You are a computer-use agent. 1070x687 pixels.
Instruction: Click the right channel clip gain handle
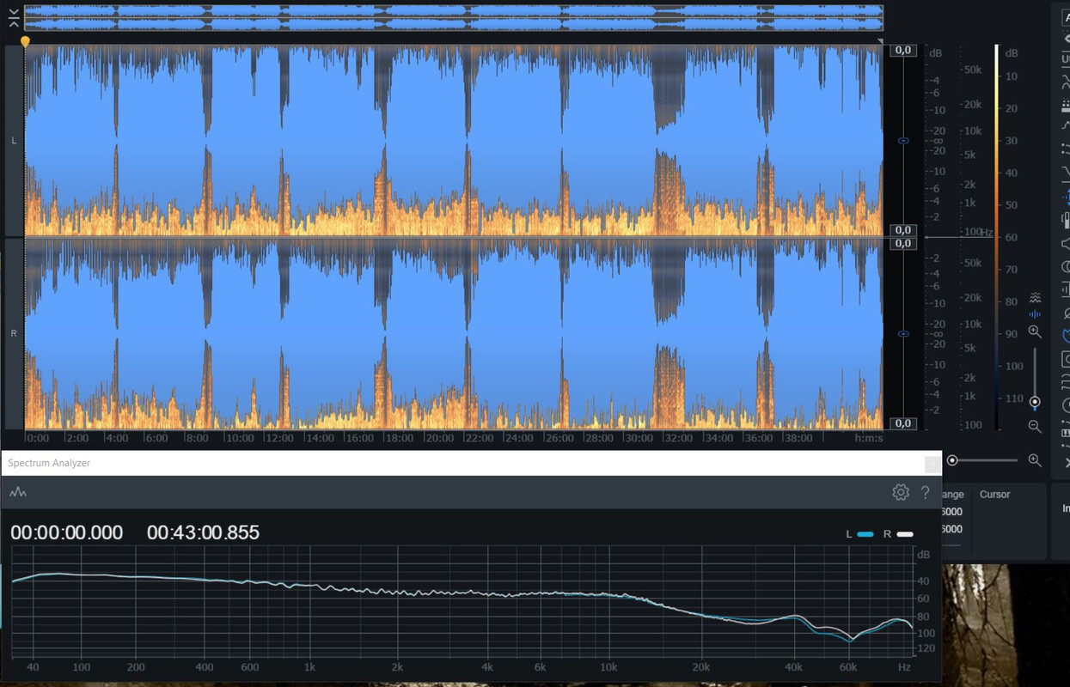pos(902,334)
